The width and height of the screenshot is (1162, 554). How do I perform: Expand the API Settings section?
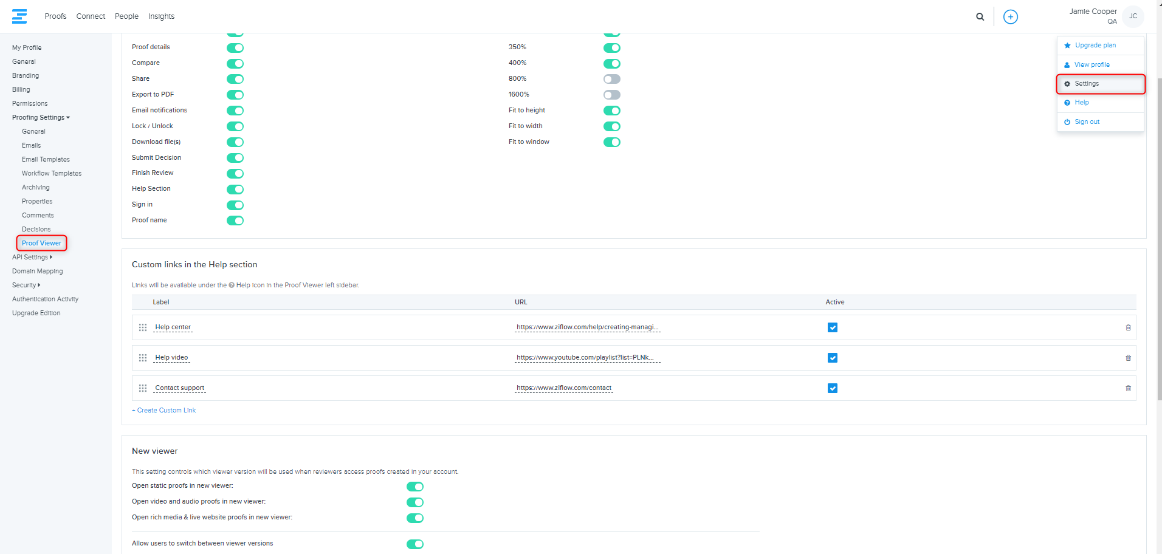click(x=32, y=257)
